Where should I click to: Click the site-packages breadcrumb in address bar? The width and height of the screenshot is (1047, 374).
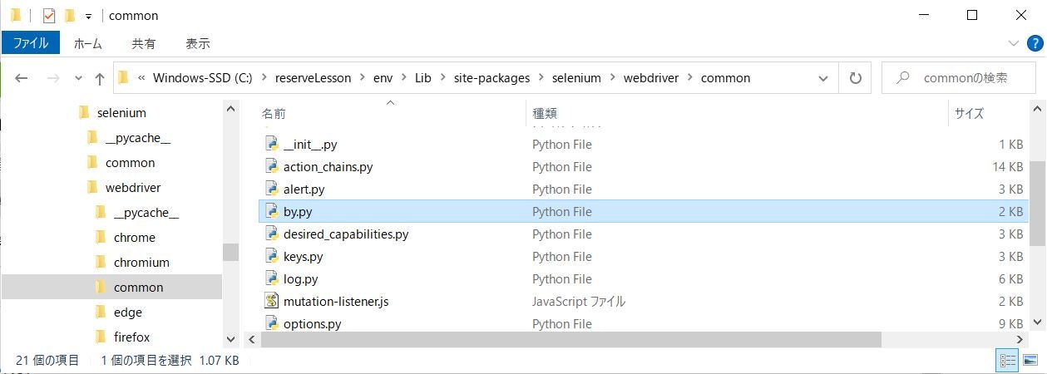pyautogui.click(x=491, y=78)
